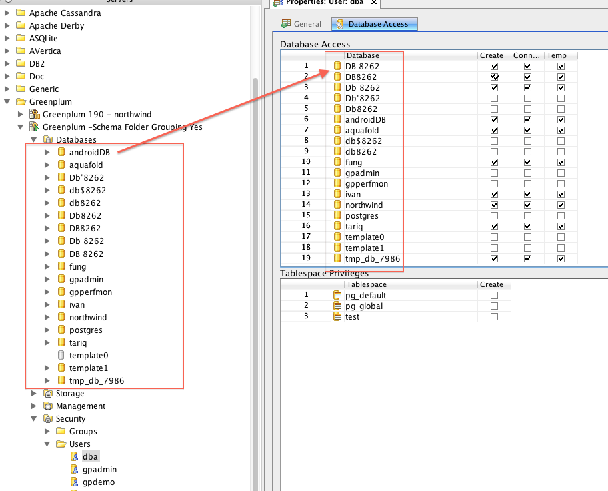
Task: Click the Temp column header
Action: point(561,55)
